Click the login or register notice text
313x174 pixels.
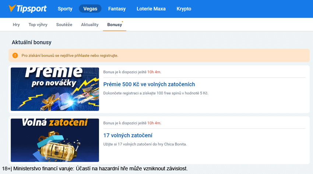point(70,55)
